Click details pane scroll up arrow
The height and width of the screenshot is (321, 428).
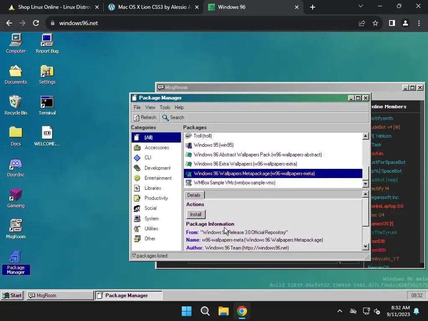365,194
